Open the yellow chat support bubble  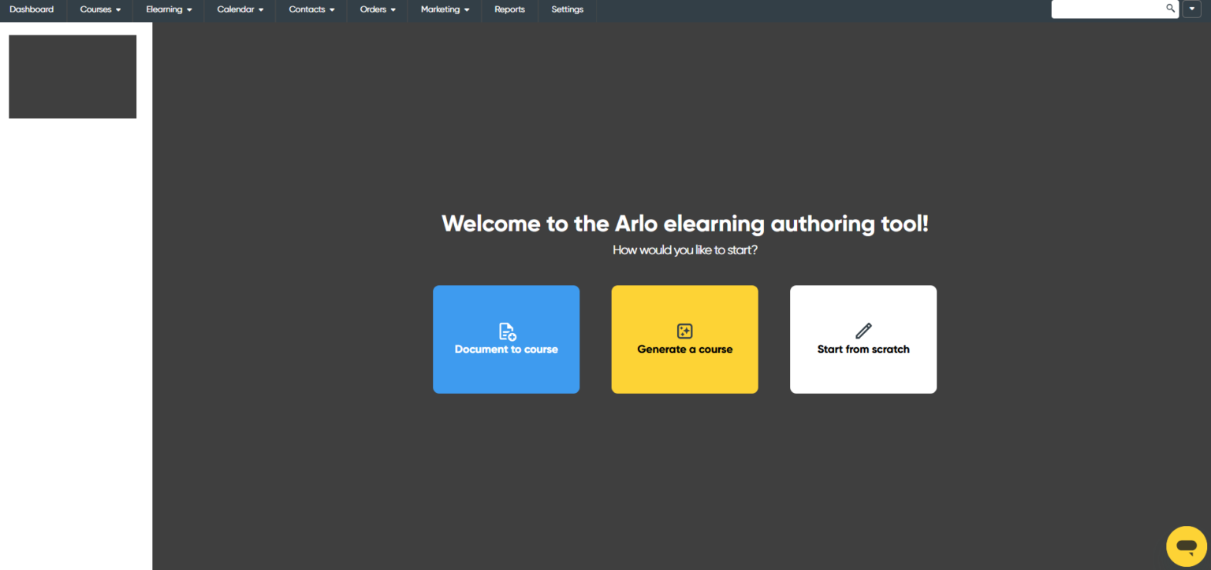1186,546
